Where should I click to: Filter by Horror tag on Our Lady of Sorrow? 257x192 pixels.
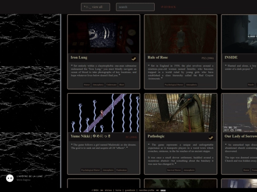246,170
